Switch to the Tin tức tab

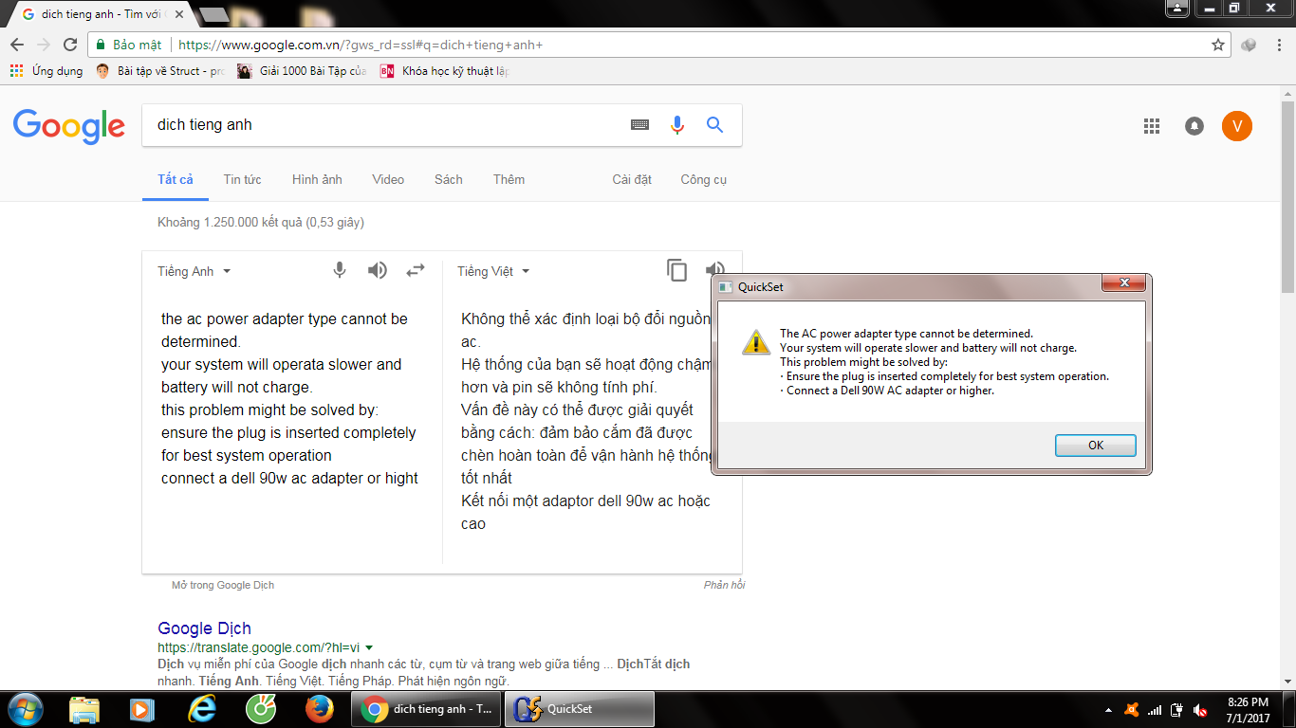click(242, 179)
